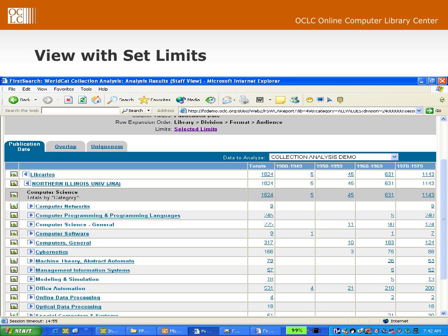Click the chart icon in Libraries row

point(14,174)
